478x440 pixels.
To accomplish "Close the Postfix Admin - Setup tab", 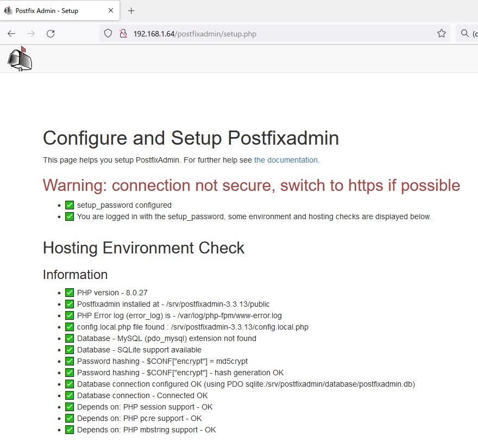I will coord(111,10).
